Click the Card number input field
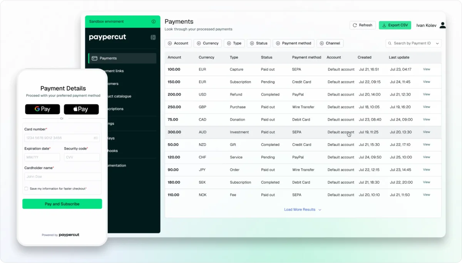This screenshot has width=462, height=263. tap(62, 138)
